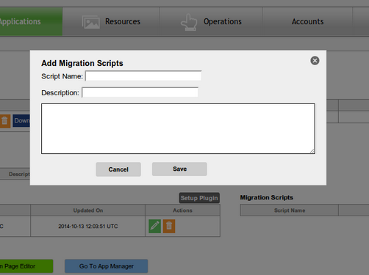369x275 pixels.
Task: Save the migration script
Action: [x=179, y=169]
